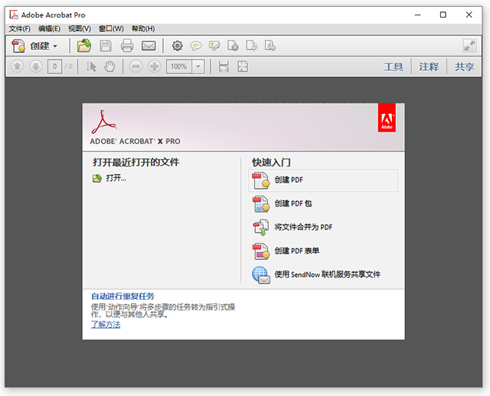Open Preferences gear icon
This screenshot has height=396, width=490.
177,46
